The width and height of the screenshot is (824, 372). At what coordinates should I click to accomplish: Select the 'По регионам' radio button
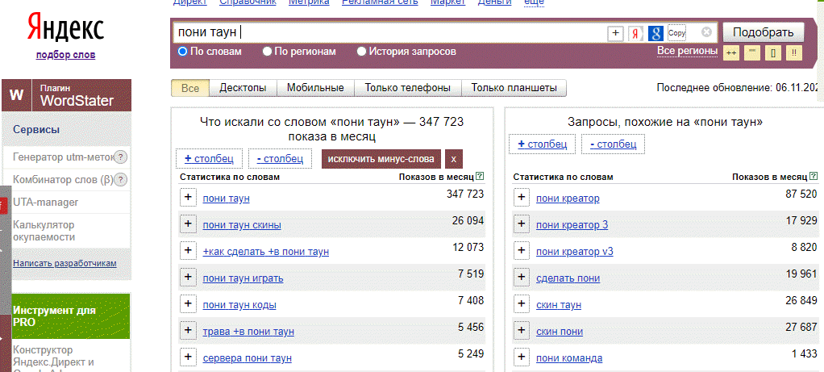267,52
